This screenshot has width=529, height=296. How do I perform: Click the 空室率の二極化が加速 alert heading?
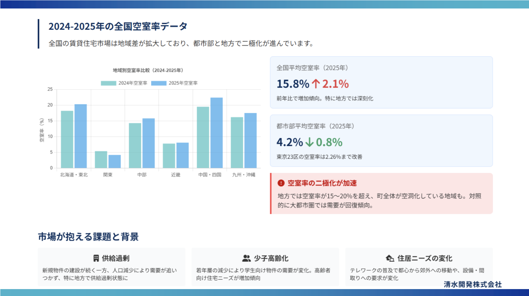(322, 183)
